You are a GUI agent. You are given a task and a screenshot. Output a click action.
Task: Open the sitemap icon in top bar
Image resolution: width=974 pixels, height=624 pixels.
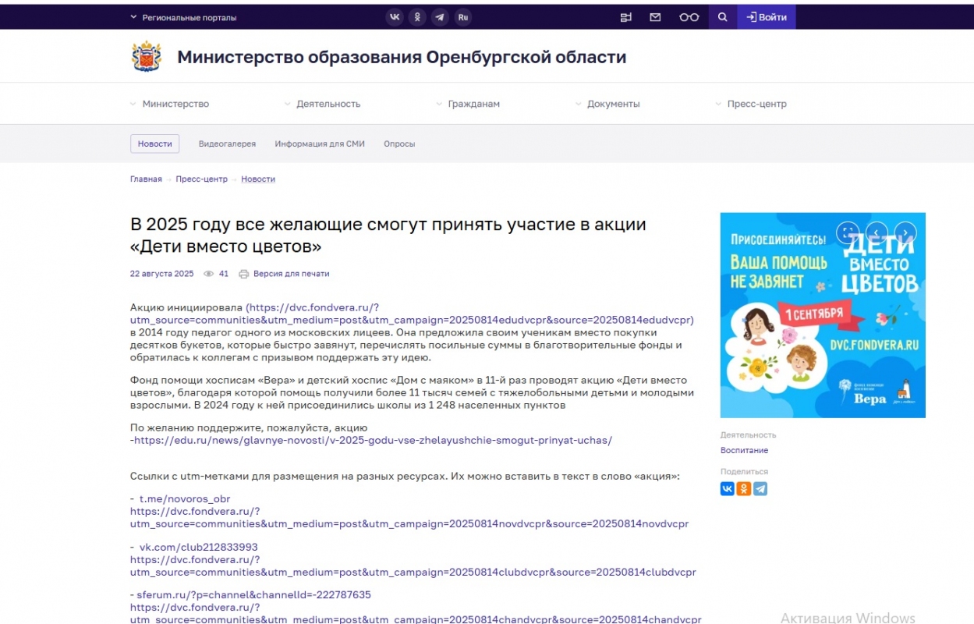[x=625, y=17]
